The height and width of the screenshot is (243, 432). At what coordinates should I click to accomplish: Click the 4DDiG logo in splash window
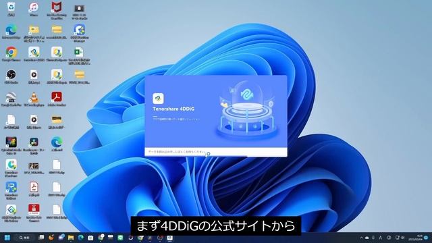coord(158,99)
